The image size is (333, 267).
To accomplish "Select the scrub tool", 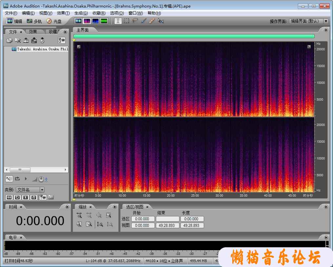I will coord(161,21).
